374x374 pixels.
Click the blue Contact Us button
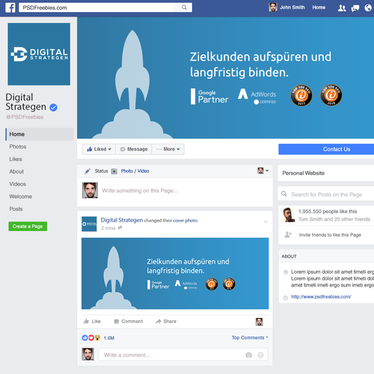pos(326,149)
